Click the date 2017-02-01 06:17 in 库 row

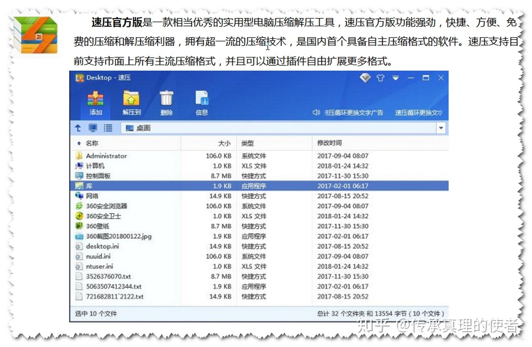343,186
